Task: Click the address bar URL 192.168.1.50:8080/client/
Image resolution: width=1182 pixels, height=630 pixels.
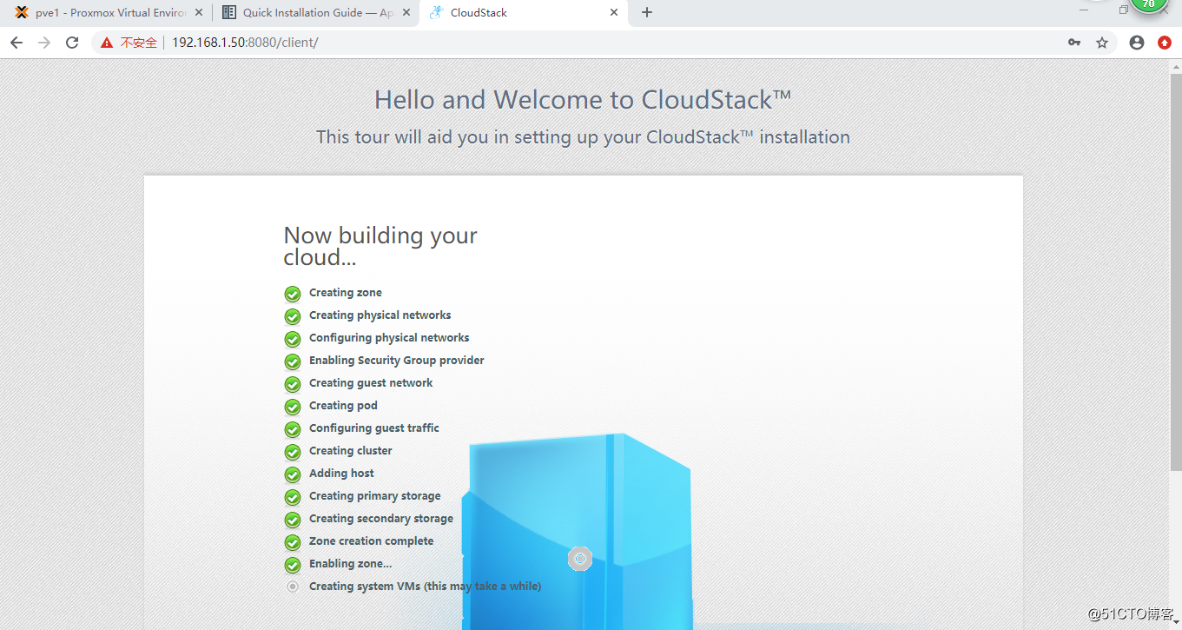Action: (x=245, y=43)
